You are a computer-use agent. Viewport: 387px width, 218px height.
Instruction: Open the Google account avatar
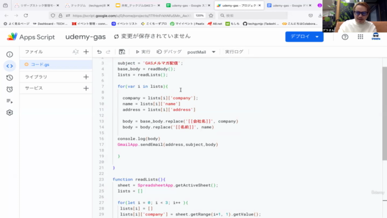click(x=376, y=36)
